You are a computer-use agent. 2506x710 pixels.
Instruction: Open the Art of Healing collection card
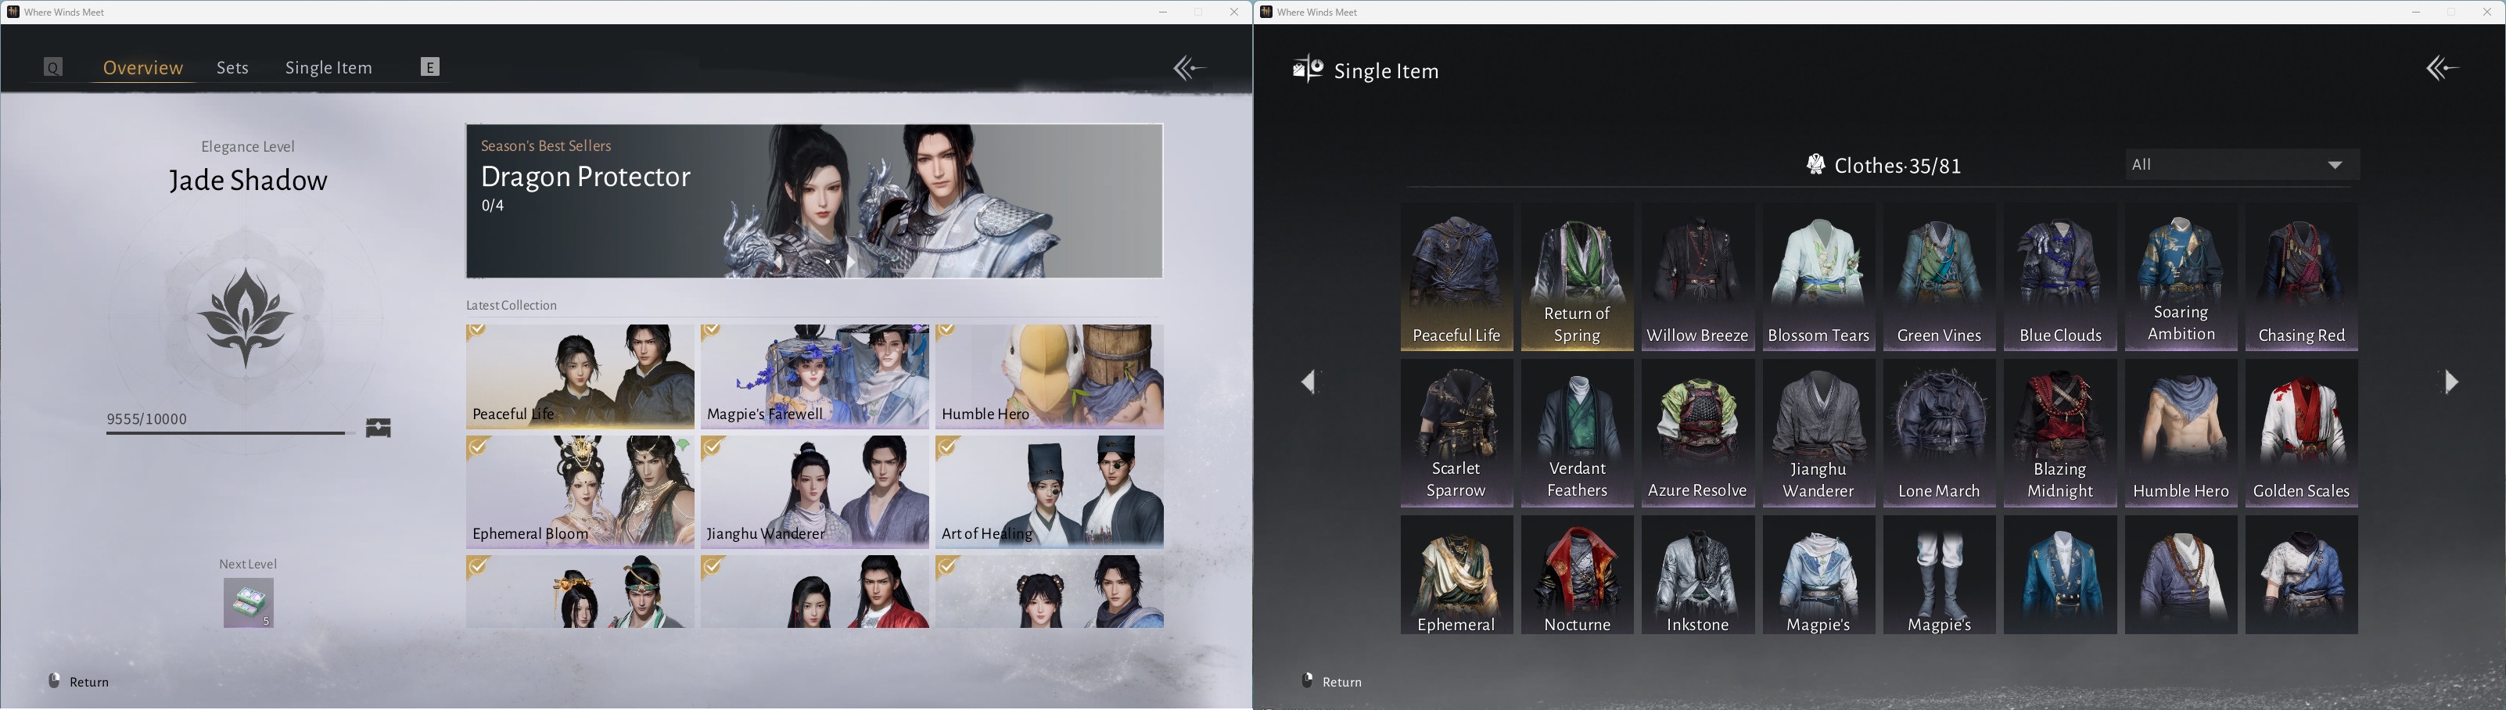[x=1050, y=491]
